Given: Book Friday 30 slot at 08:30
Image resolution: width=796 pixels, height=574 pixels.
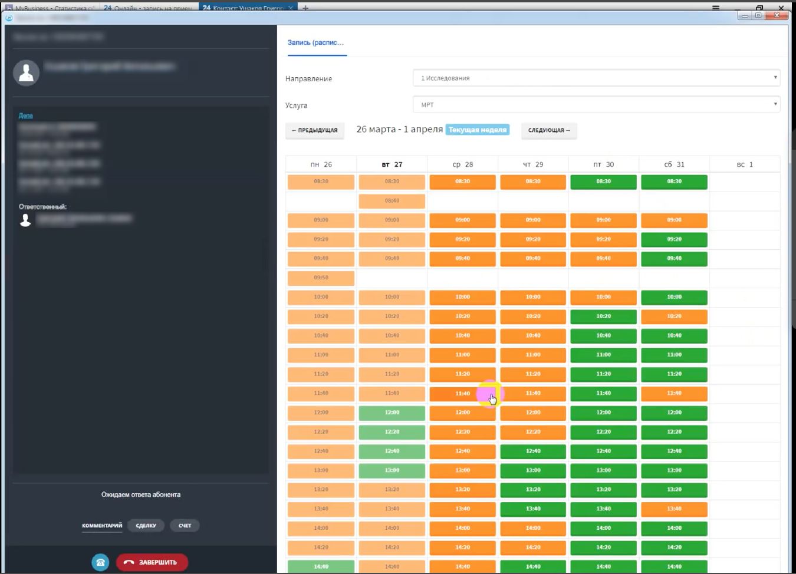Looking at the screenshot, I should pyautogui.click(x=603, y=182).
